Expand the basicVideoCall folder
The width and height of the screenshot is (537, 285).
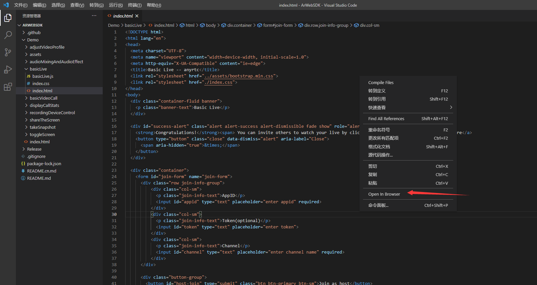(x=26, y=98)
